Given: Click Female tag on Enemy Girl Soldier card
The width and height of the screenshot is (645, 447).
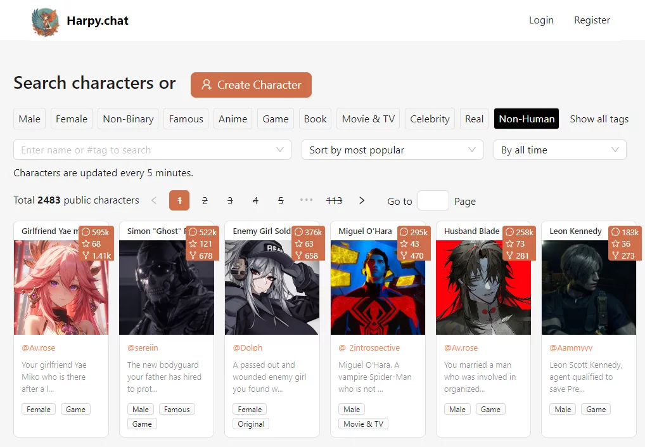Looking at the screenshot, I should [250, 409].
